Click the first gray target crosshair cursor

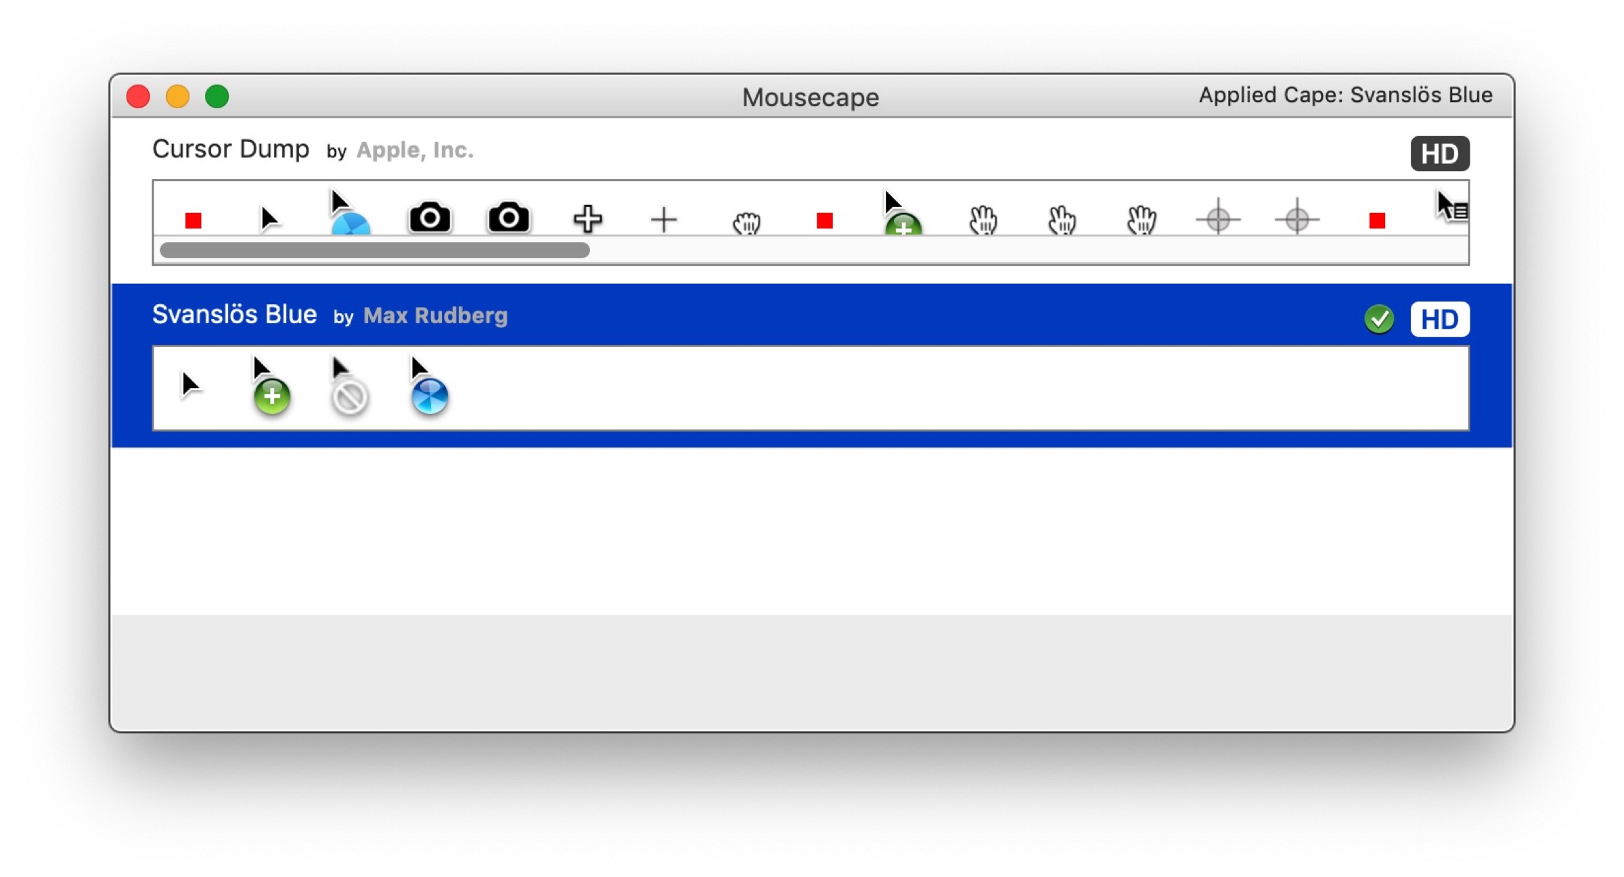(1218, 218)
